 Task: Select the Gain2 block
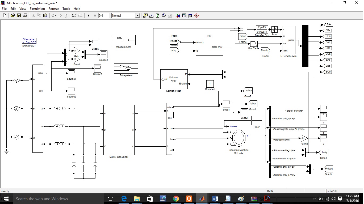304,138
